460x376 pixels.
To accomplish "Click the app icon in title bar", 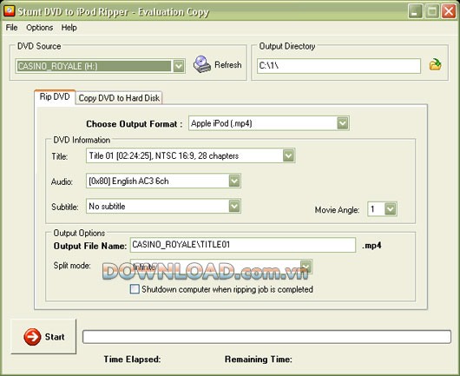I will (x=10, y=11).
